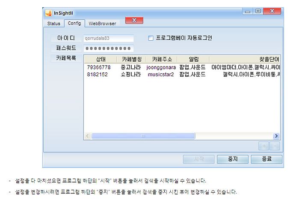The width and height of the screenshot is (308, 209).
Task: Click the 중지 button
Action: pyautogui.click(x=233, y=159)
